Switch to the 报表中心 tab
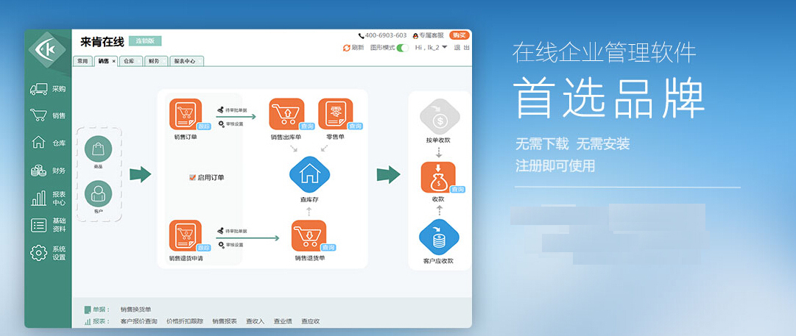The width and height of the screenshot is (796, 336). [186, 61]
